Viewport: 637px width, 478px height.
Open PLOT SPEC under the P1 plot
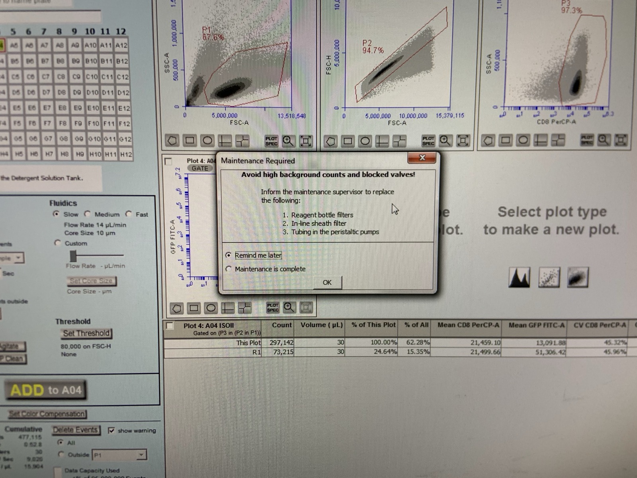[x=272, y=141]
